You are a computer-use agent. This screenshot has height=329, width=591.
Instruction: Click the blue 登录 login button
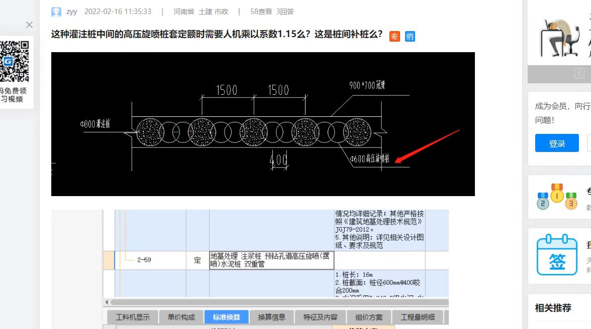tap(557, 143)
